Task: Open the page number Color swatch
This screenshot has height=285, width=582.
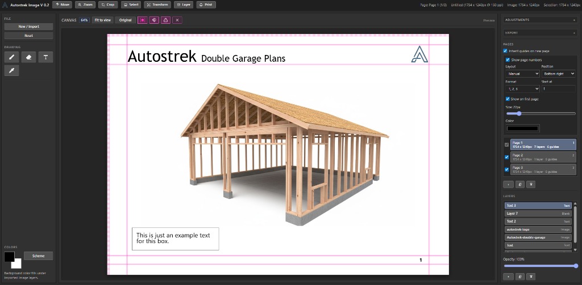Action: click(x=523, y=129)
